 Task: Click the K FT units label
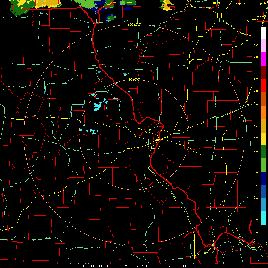[252, 21]
